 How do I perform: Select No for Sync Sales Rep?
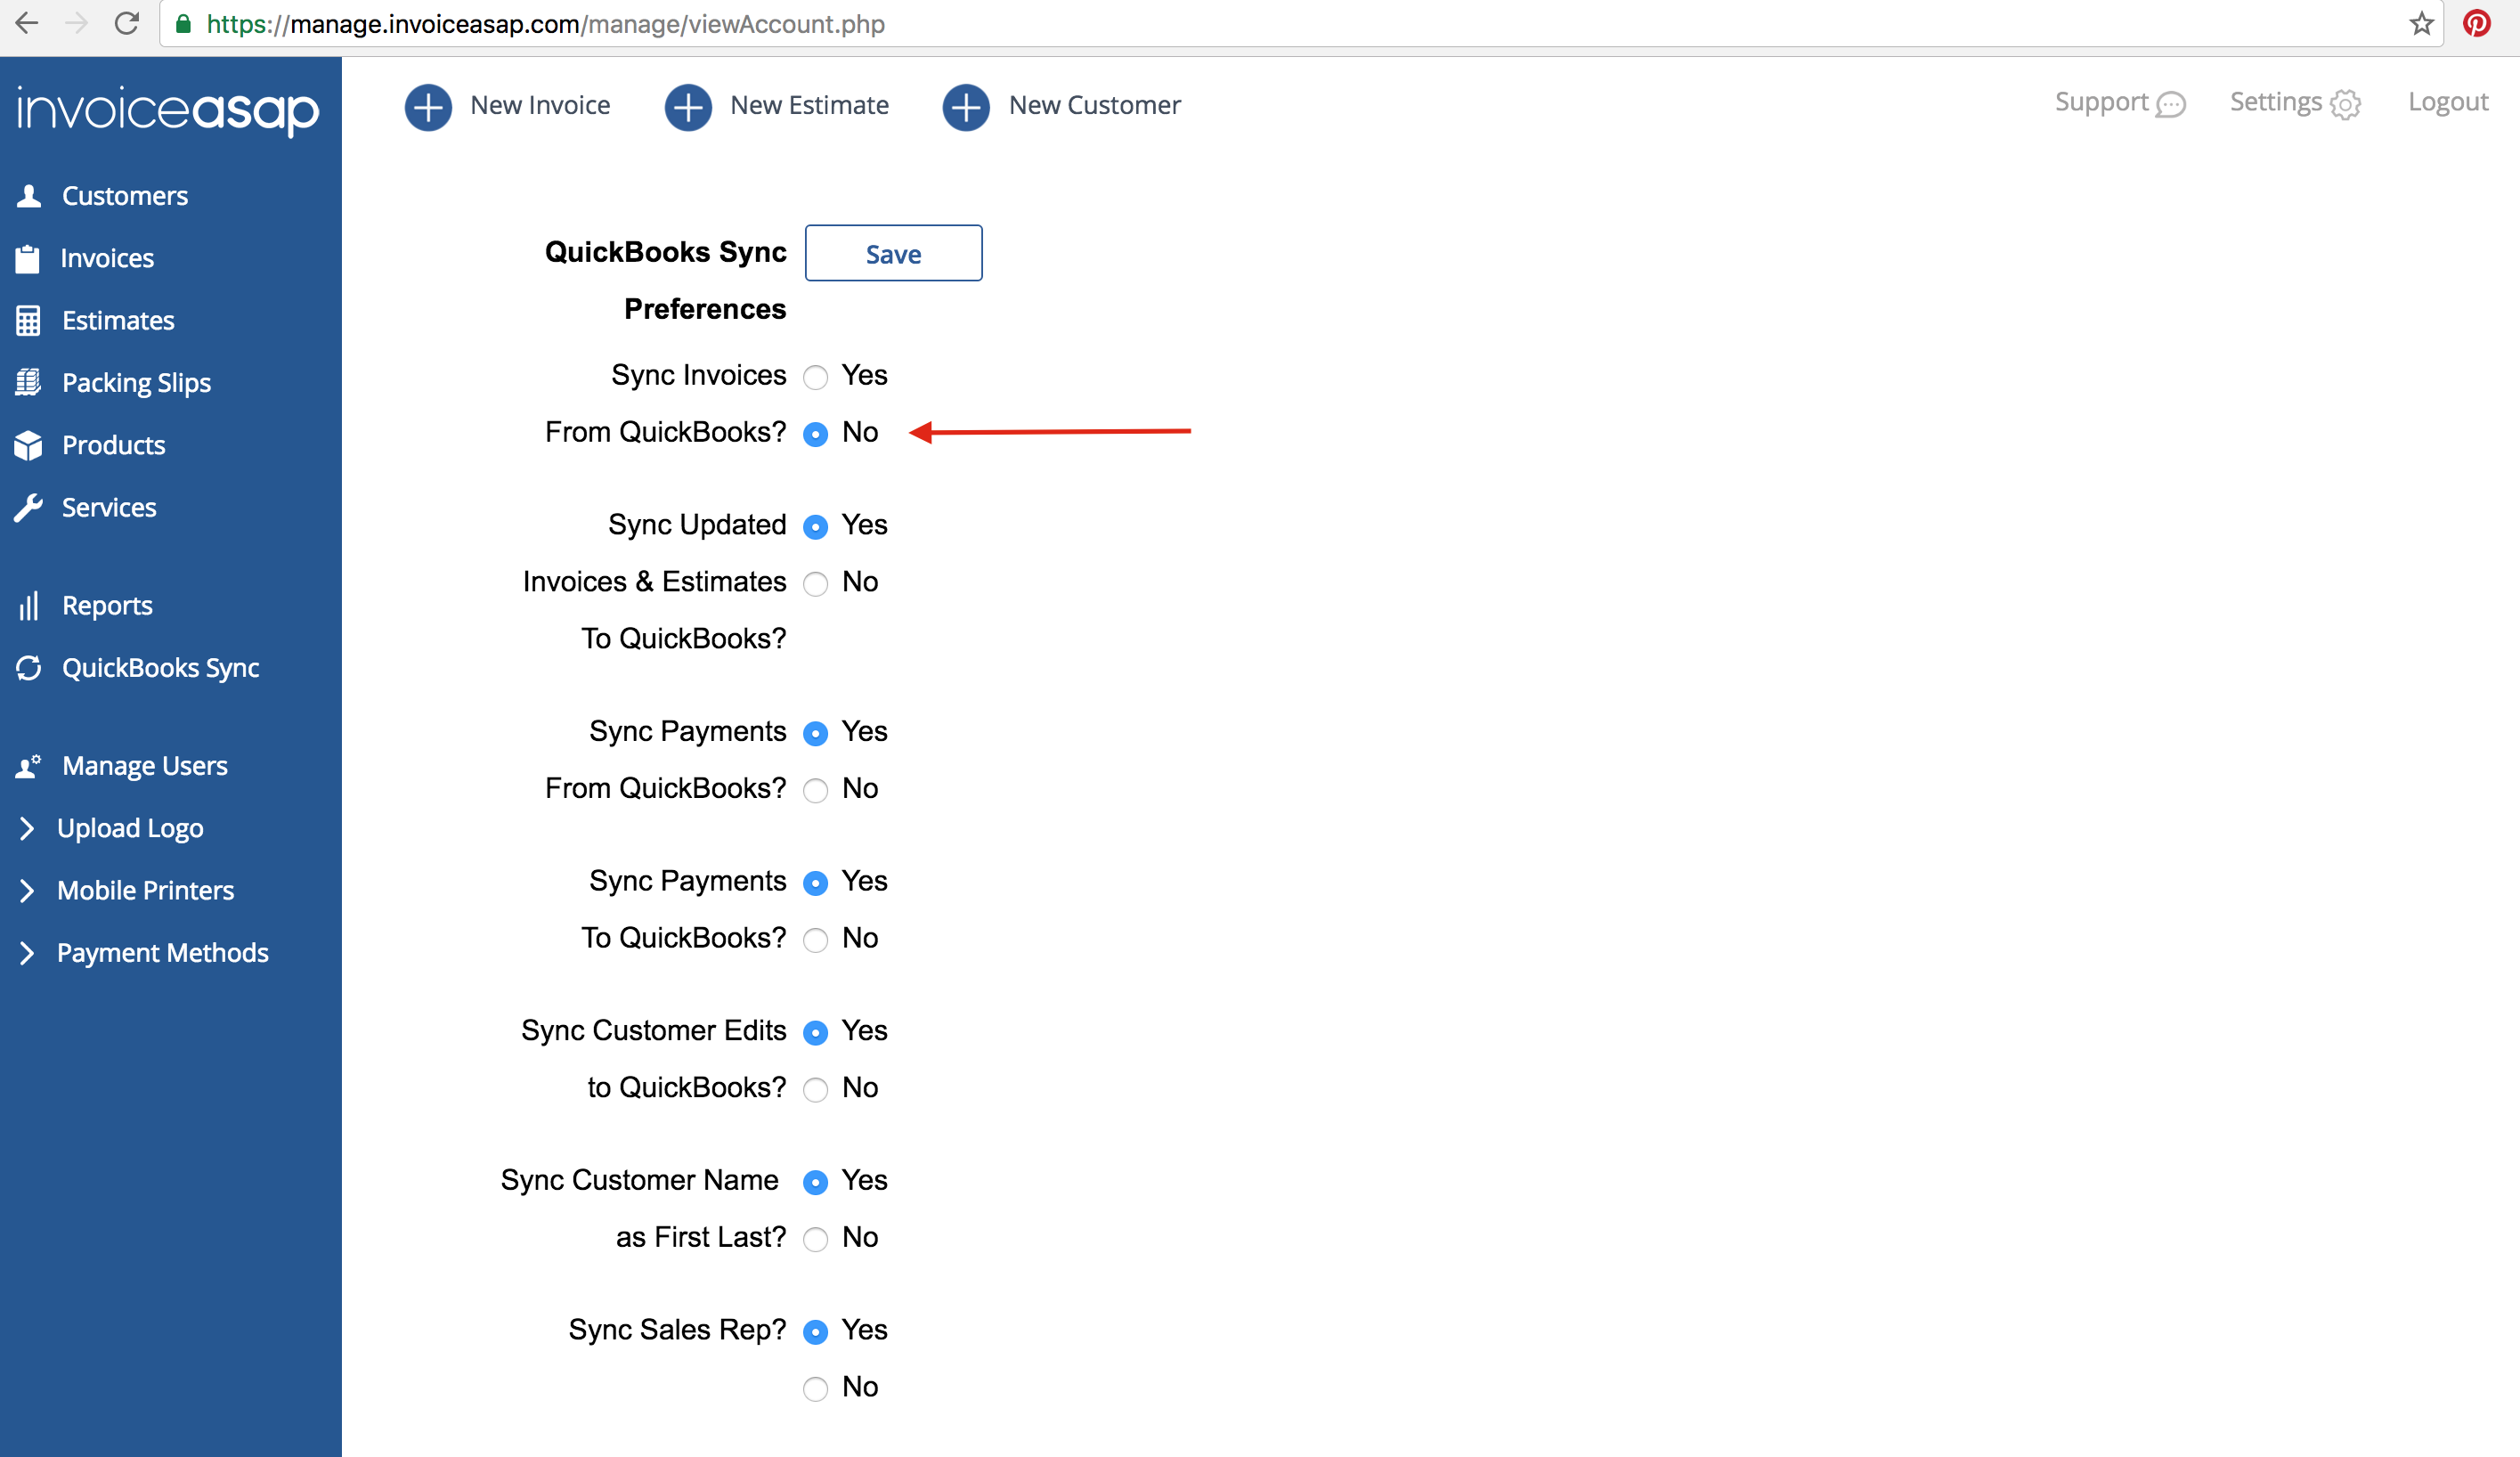tap(816, 1389)
